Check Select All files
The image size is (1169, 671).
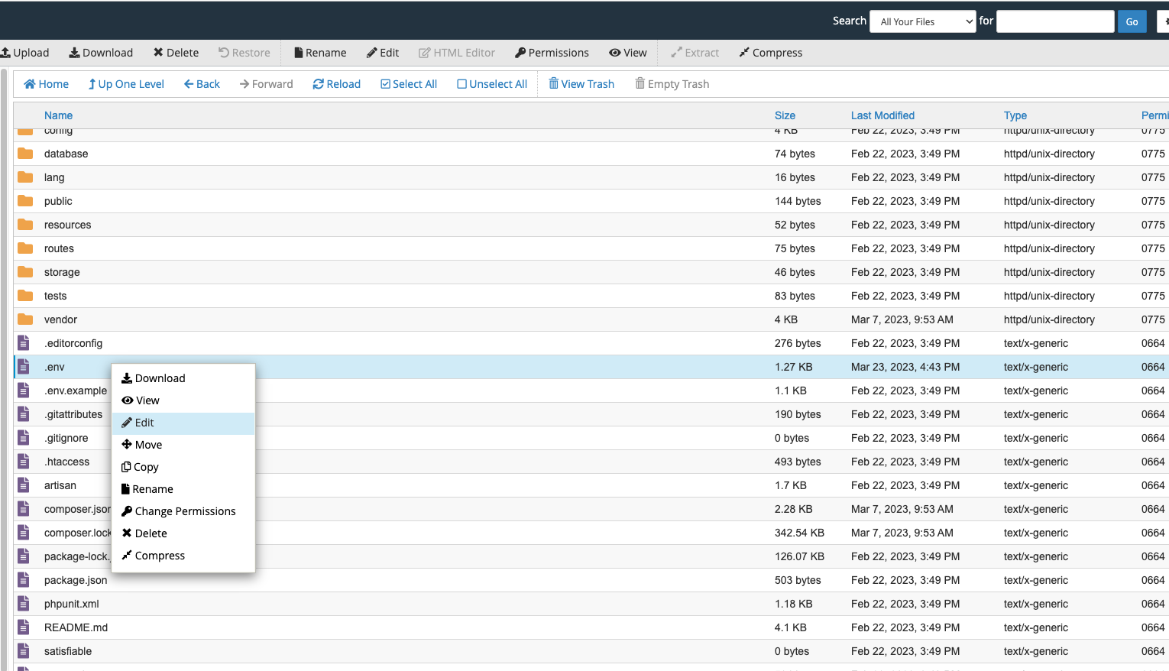coord(409,84)
